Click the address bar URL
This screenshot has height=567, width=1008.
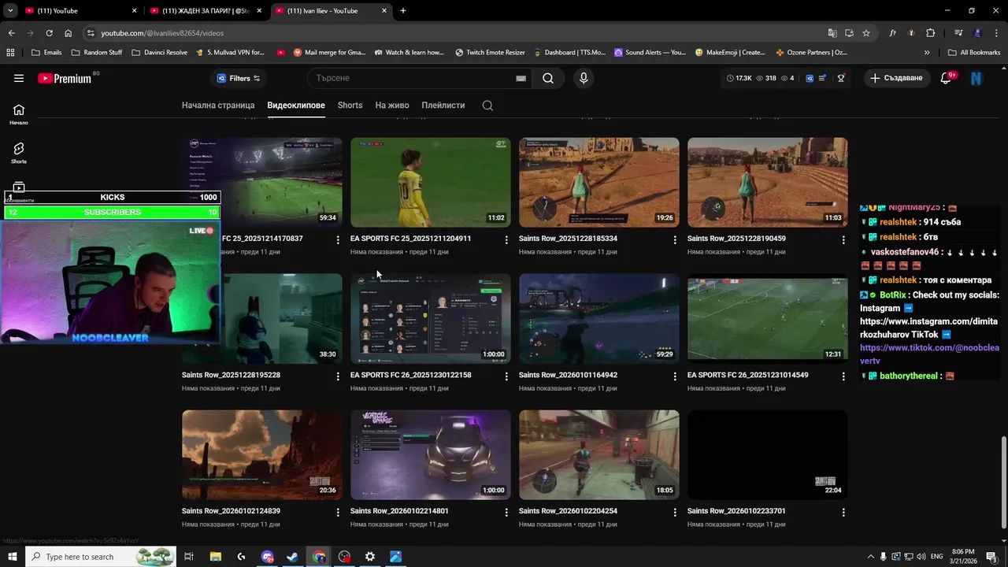pyautogui.click(x=162, y=33)
